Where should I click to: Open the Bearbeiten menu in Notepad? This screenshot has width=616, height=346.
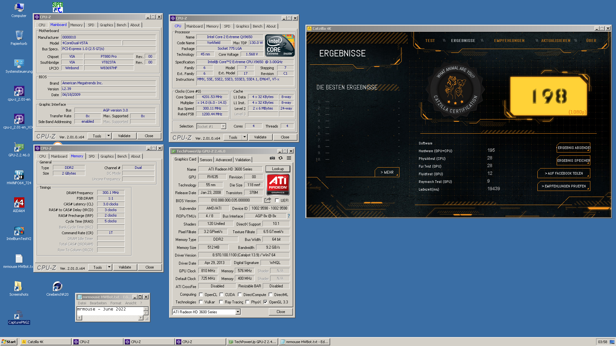coord(98,303)
